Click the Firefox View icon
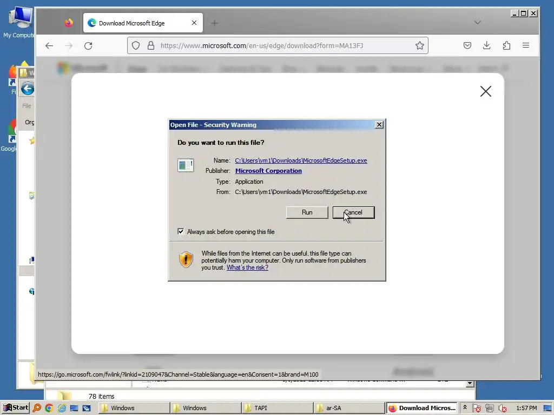554x415 pixels. click(x=69, y=23)
